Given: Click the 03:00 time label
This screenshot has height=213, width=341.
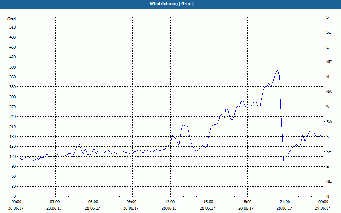Looking at the screenshot, I should point(56,202).
